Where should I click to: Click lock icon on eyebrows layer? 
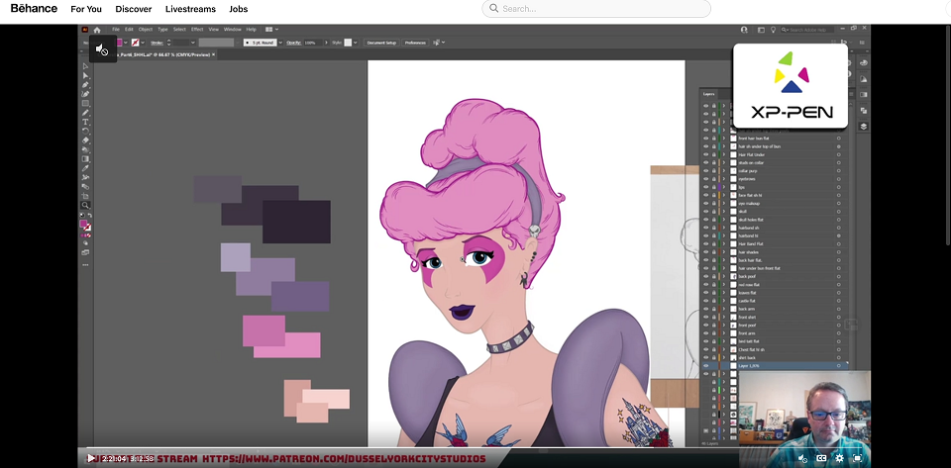pos(714,179)
